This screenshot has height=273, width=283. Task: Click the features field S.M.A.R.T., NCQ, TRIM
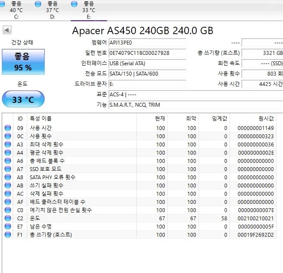(x=196, y=105)
